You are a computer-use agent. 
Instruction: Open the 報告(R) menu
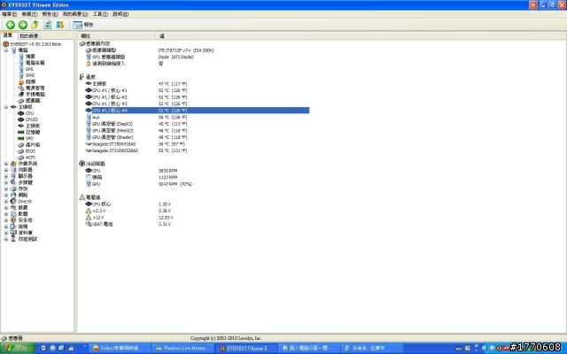point(50,14)
